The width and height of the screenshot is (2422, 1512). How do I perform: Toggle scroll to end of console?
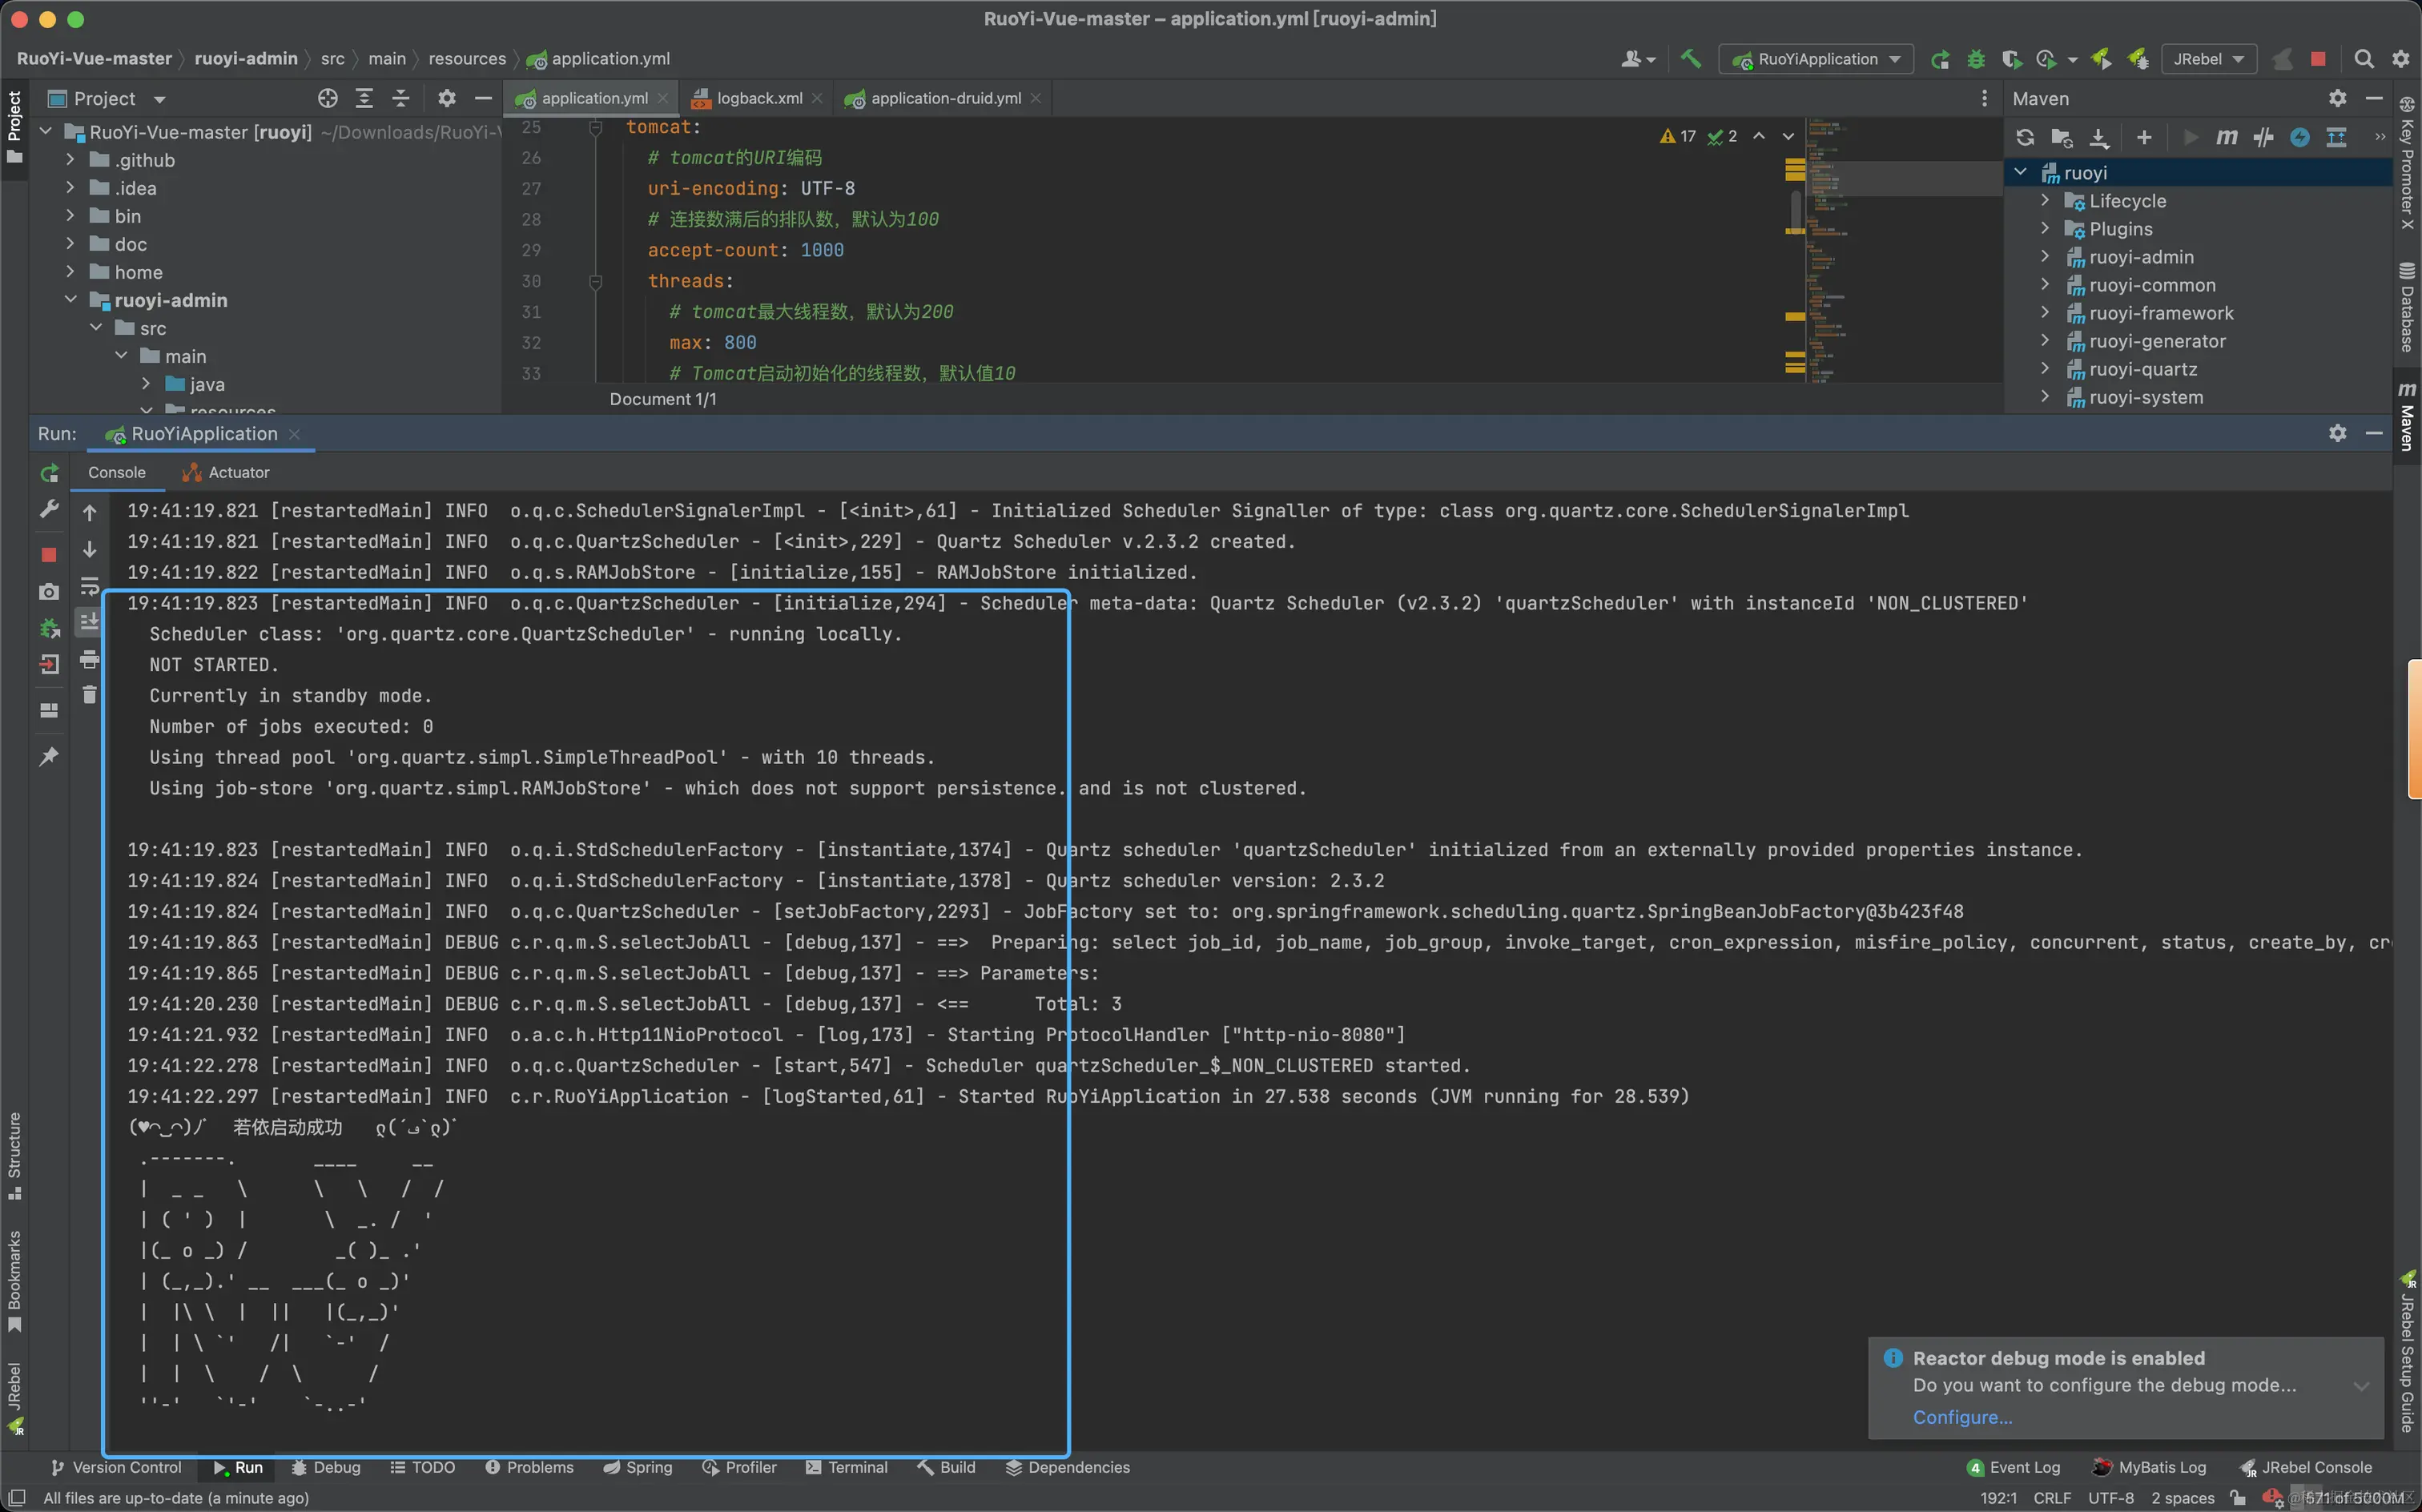[x=89, y=622]
